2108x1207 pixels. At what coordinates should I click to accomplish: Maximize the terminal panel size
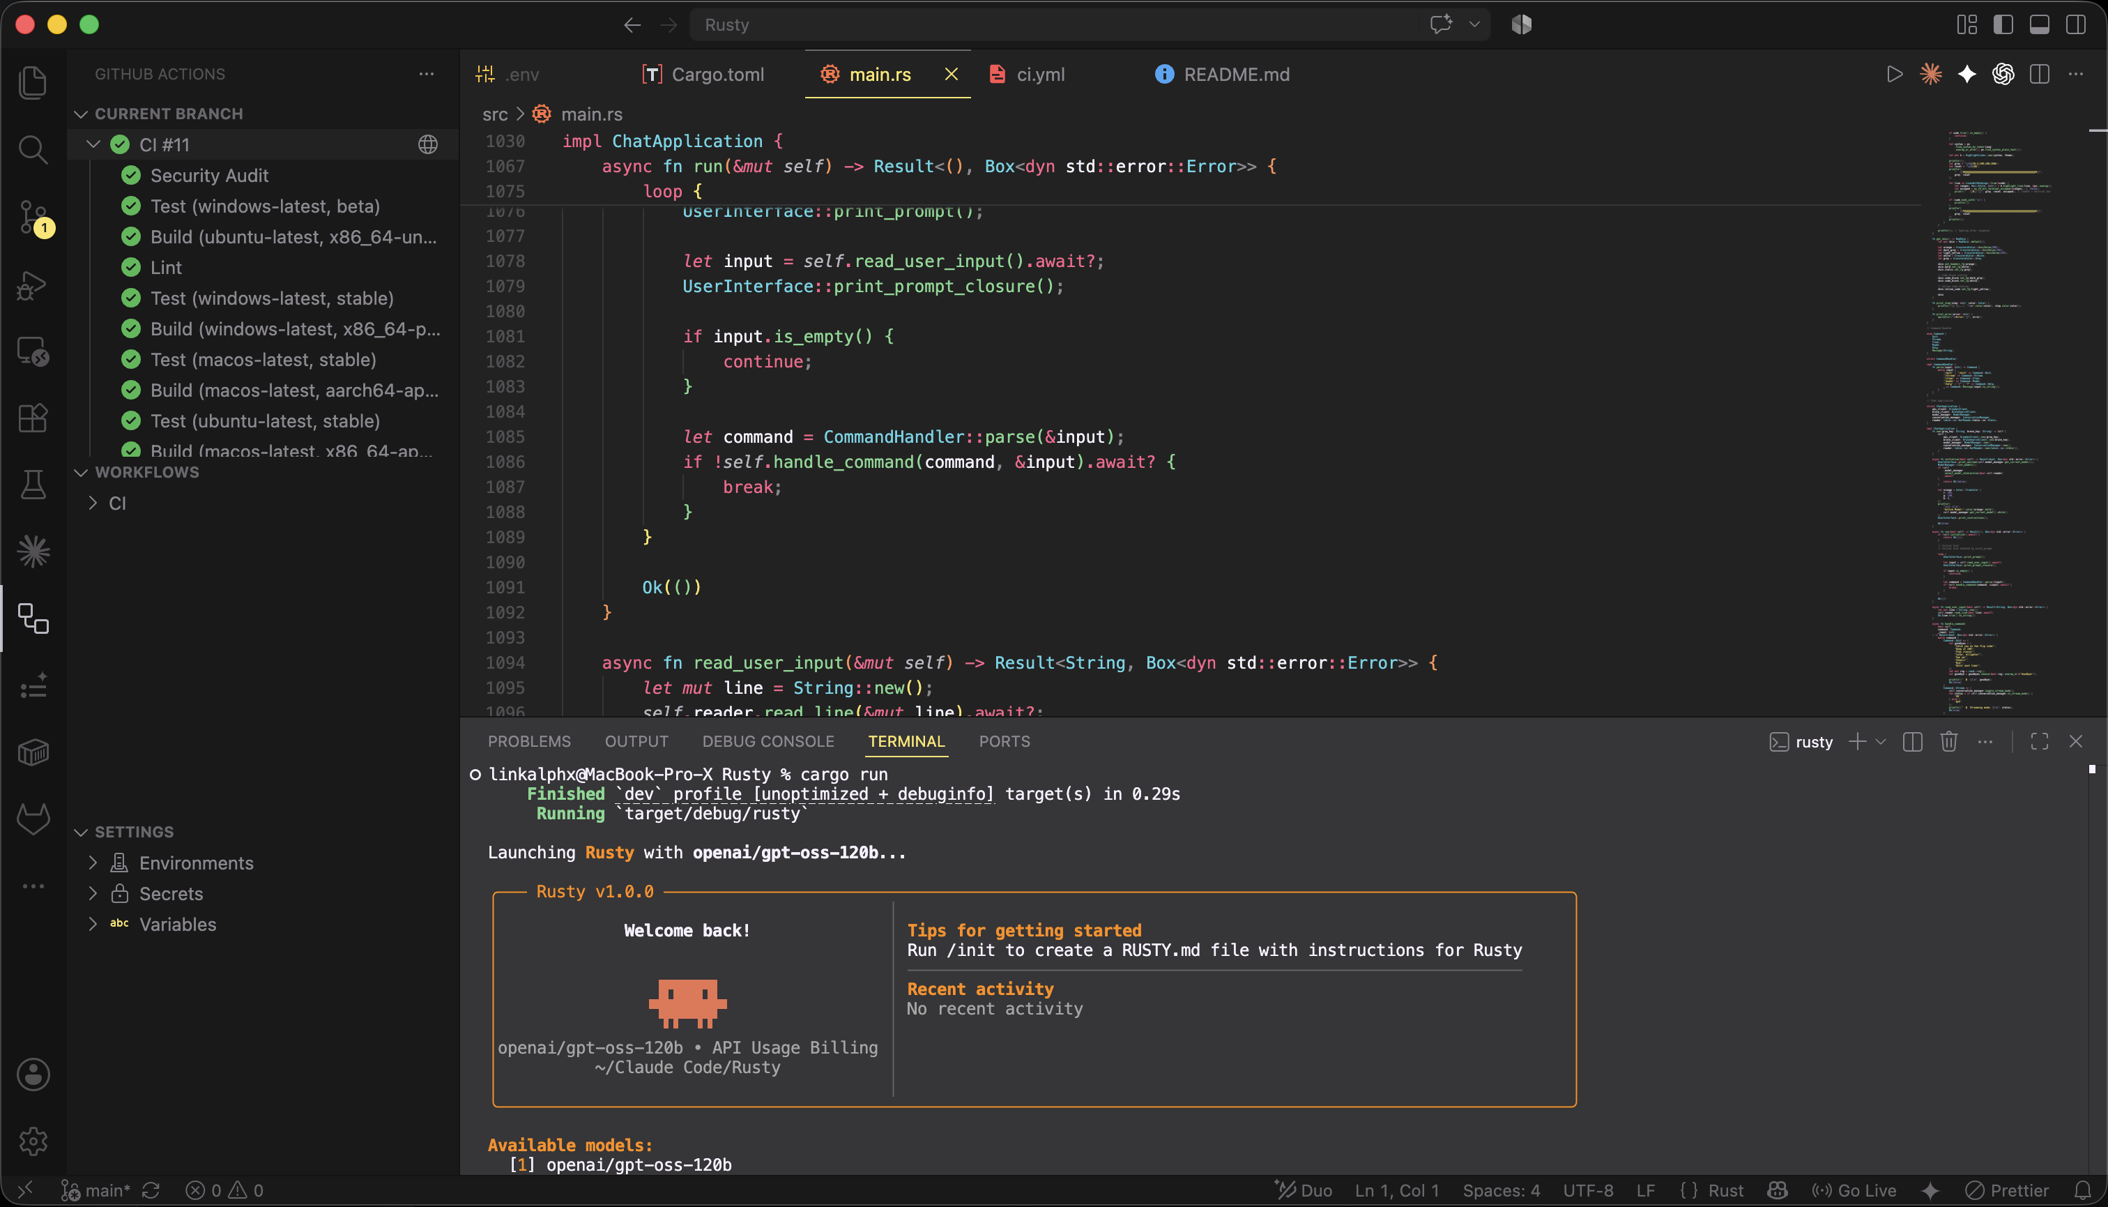(2039, 741)
